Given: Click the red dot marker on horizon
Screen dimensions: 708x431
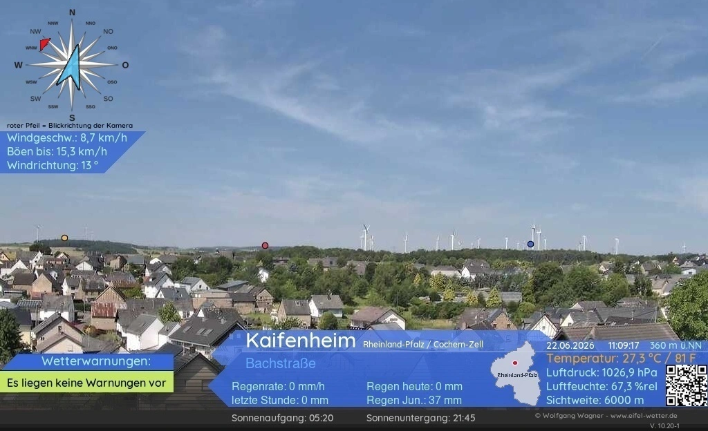Looking at the screenshot, I should pyautogui.click(x=265, y=246).
